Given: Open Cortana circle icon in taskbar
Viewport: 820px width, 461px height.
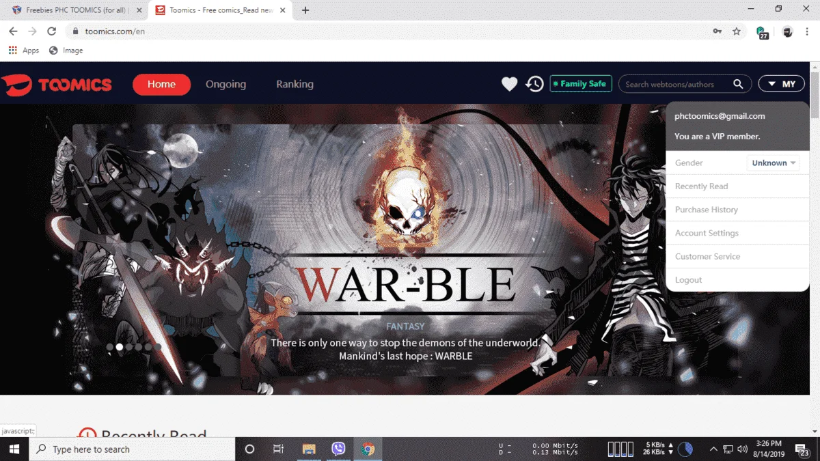Looking at the screenshot, I should 249,449.
